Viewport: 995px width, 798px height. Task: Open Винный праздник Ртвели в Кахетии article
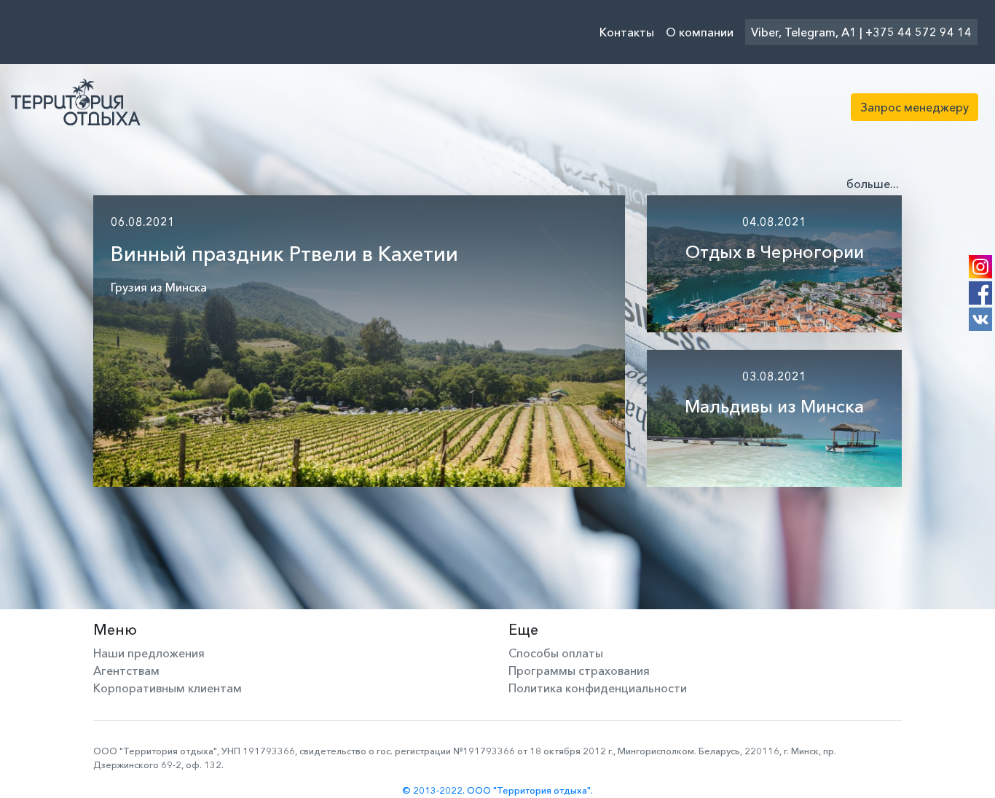284,254
